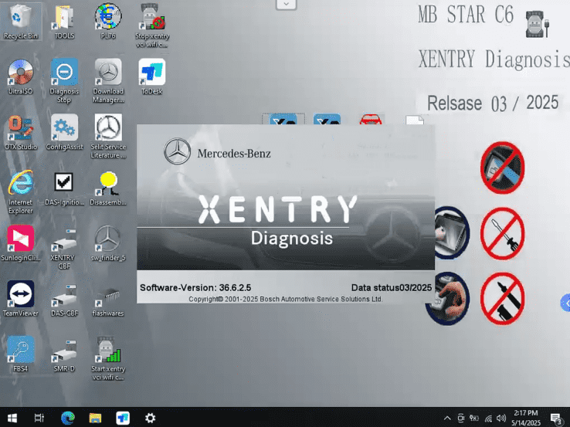Click Data status03/2025 text

391,287
